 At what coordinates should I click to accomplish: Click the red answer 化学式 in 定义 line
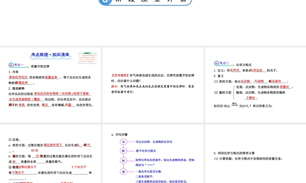(235, 70)
